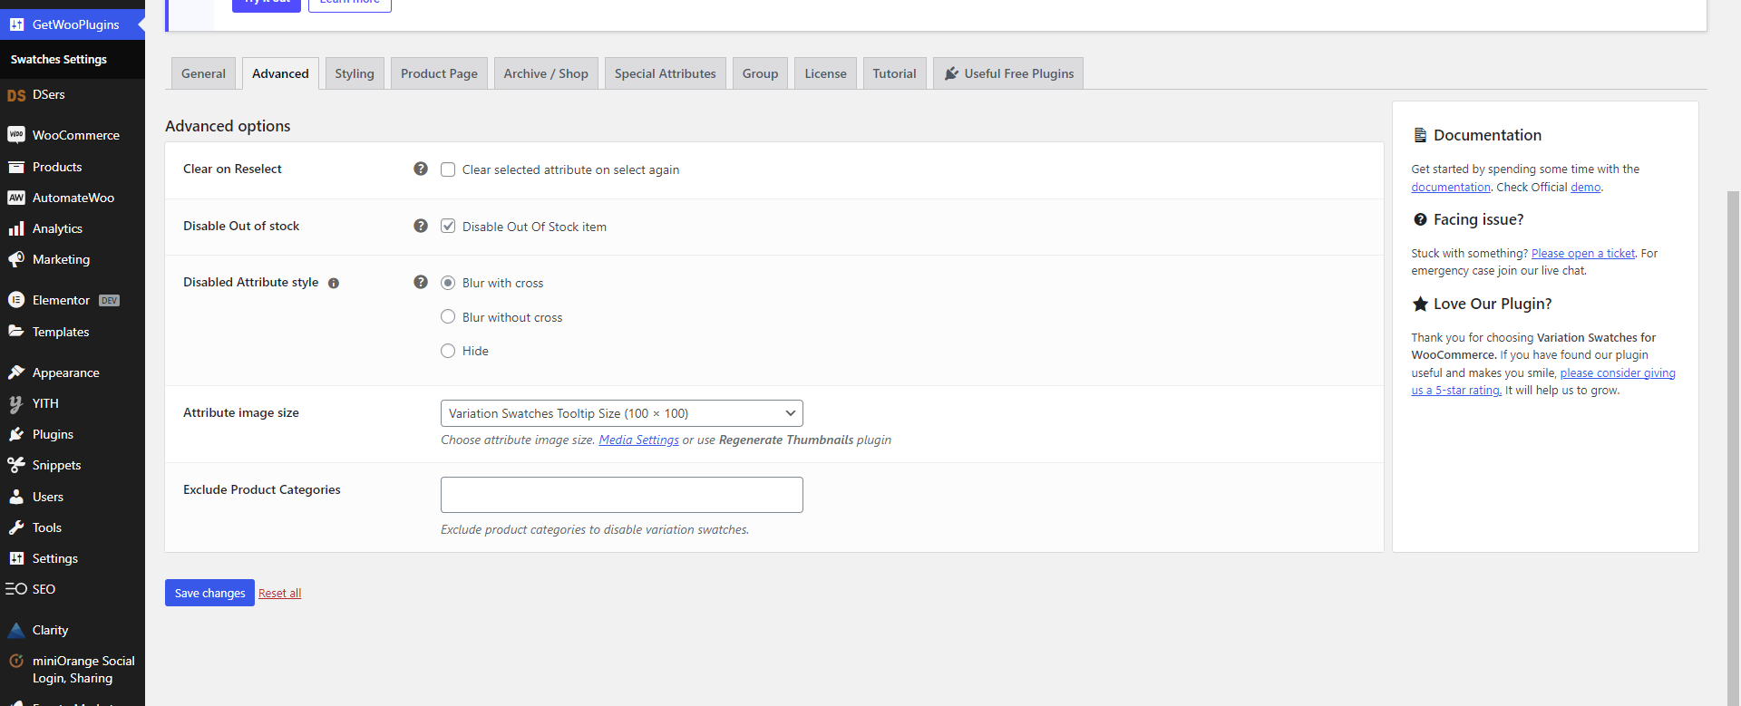Click the SEO sidebar icon
Image resolution: width=1741 pixels, height=706 pixels.
(16, 589)
